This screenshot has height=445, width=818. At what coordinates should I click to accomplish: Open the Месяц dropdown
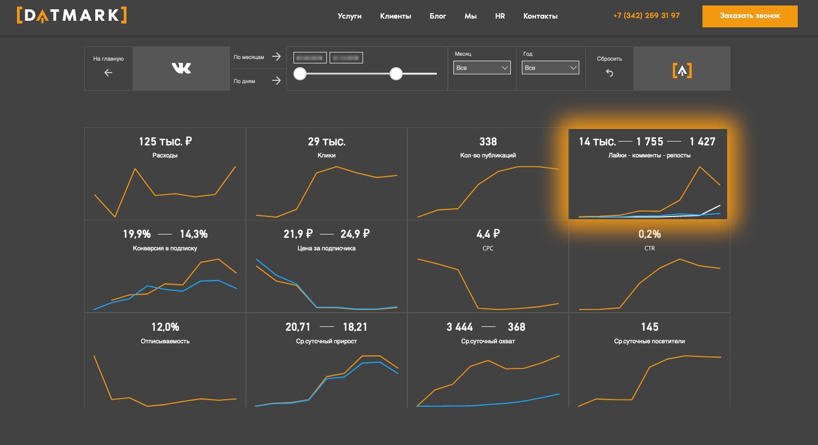(482, 68)
